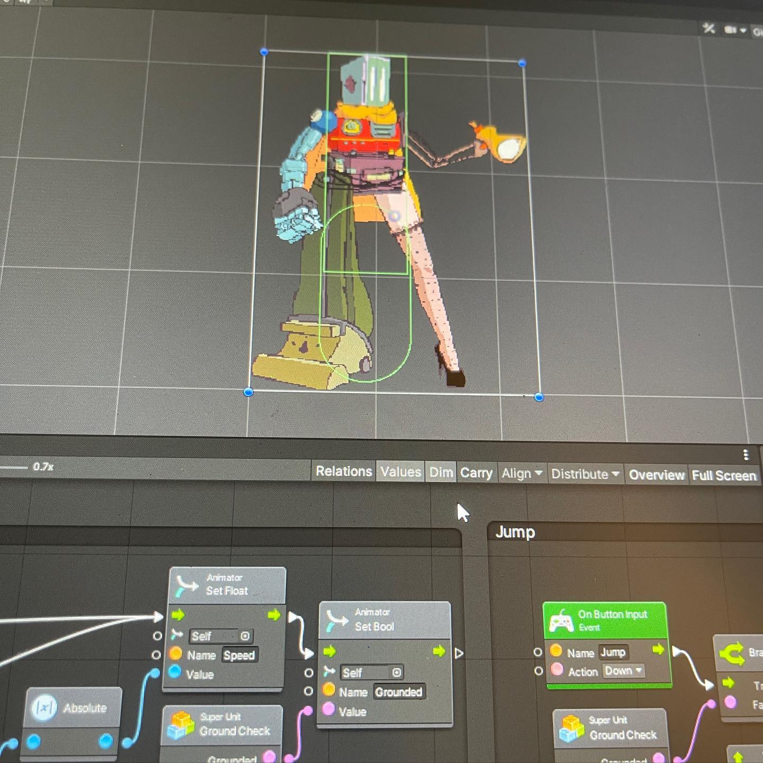Image resolution: width=763 pixels, height=763 pixels.
Task: Select the pivot circle on the character sprite
Action: tap(394, 215)
